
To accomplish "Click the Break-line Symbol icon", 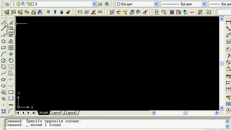I will [x=192, y=12].
